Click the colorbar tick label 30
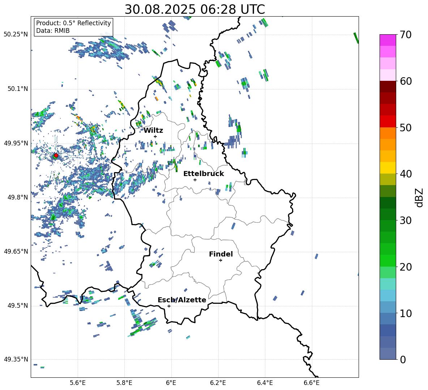The width and height of the screenshot is (428, 390). [406, 220]
